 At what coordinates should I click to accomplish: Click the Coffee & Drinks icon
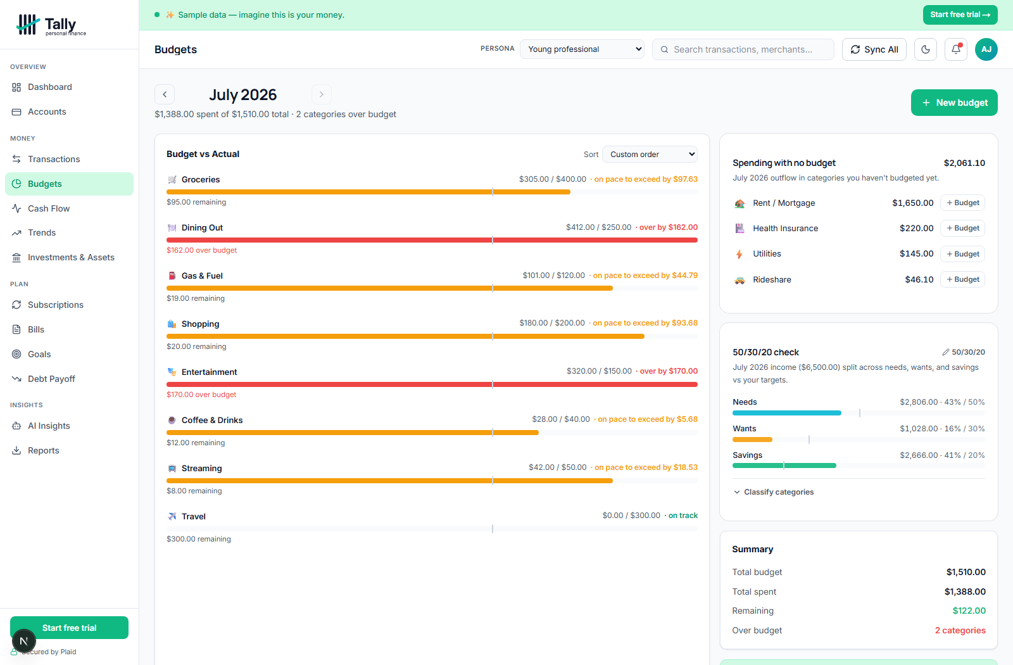pos(172,421)
